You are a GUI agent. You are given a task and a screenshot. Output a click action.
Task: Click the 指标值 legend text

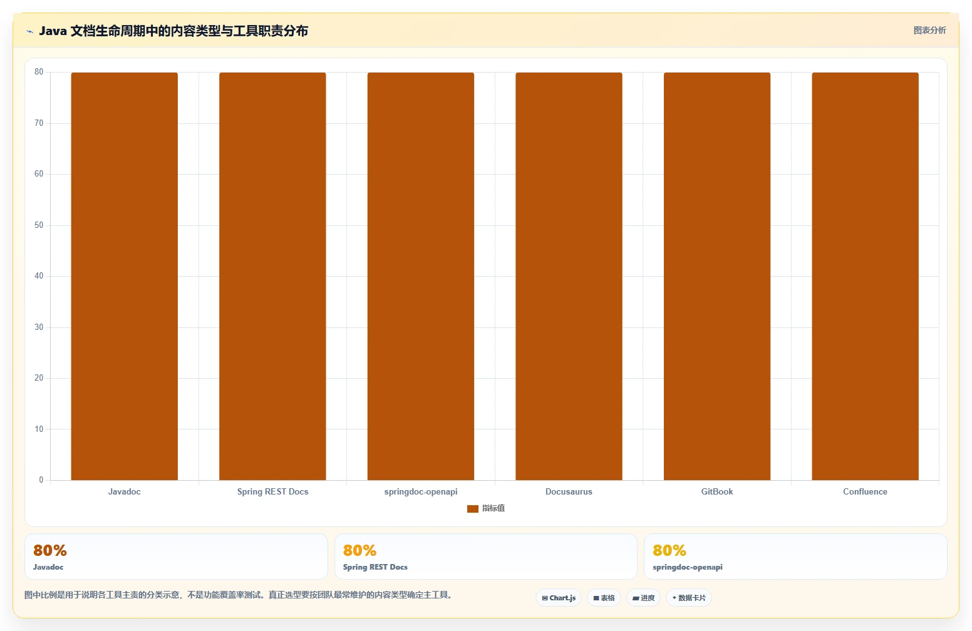pyautogui.click(x=494, y=508)
